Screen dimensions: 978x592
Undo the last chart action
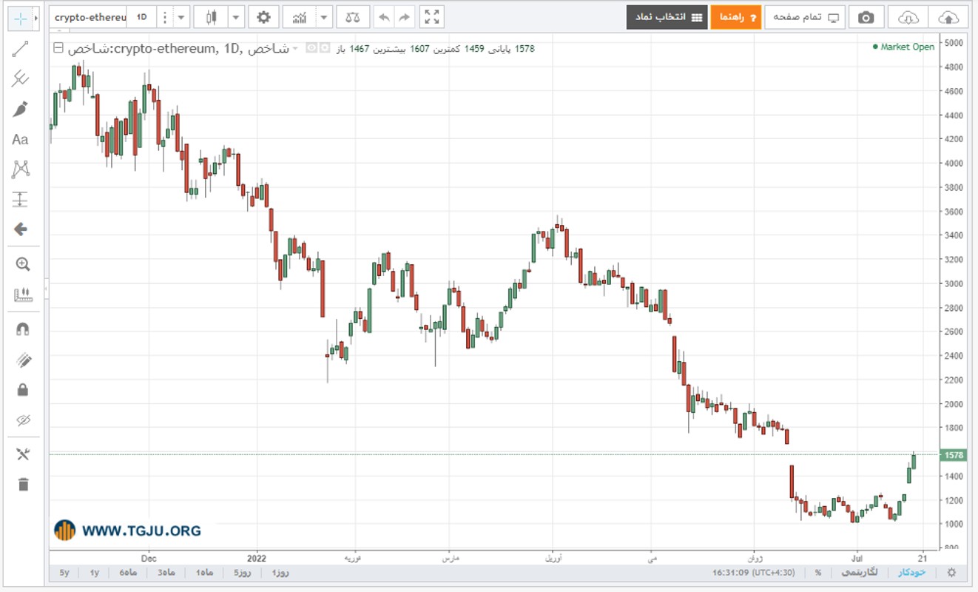pos(382,17)
